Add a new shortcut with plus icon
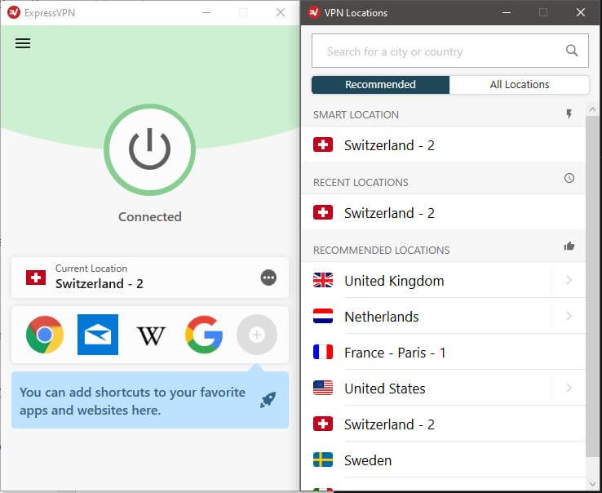This screenshot has width=602, height=493. coord(257,335)
